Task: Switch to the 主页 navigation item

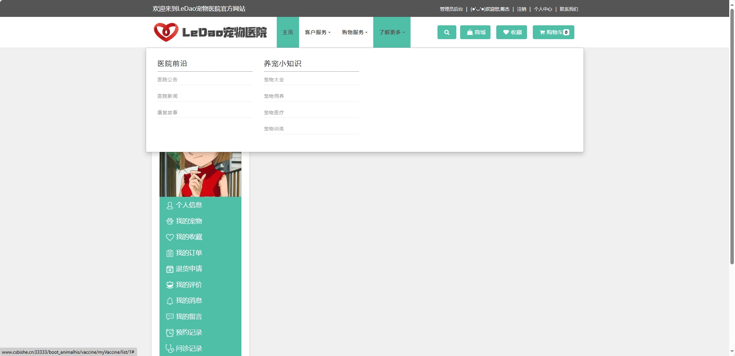Action: pyautogui.click(x=288, y=32)
